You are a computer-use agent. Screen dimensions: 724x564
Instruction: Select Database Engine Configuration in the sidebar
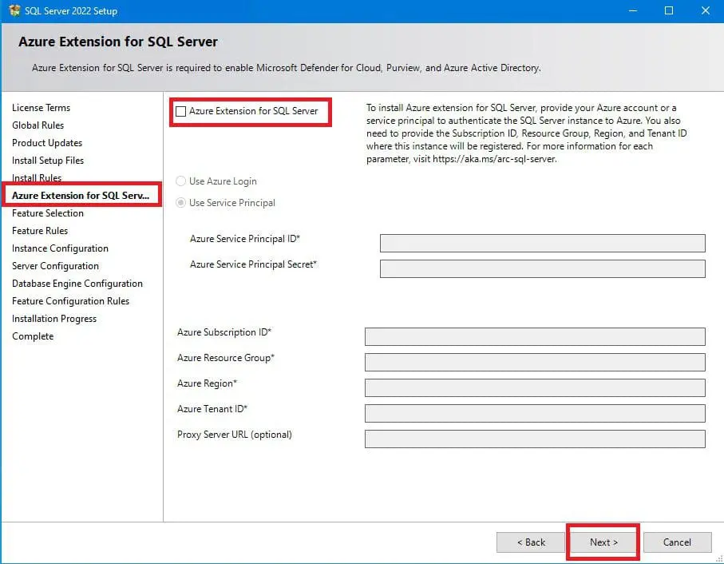click(77, 284)
